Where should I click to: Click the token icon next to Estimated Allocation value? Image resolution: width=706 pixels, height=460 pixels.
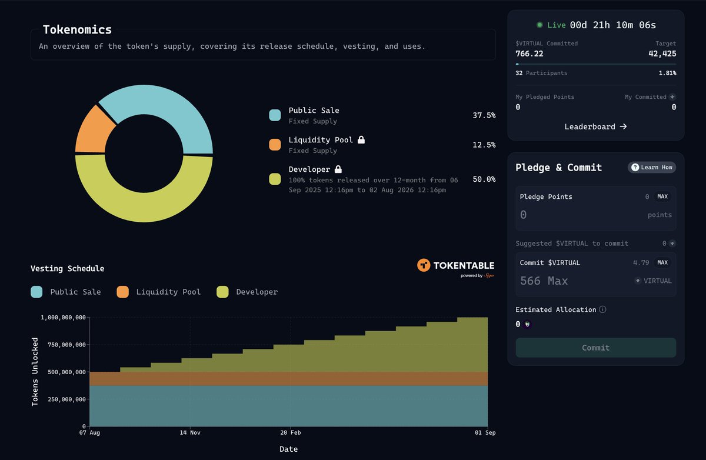point(527,324)
